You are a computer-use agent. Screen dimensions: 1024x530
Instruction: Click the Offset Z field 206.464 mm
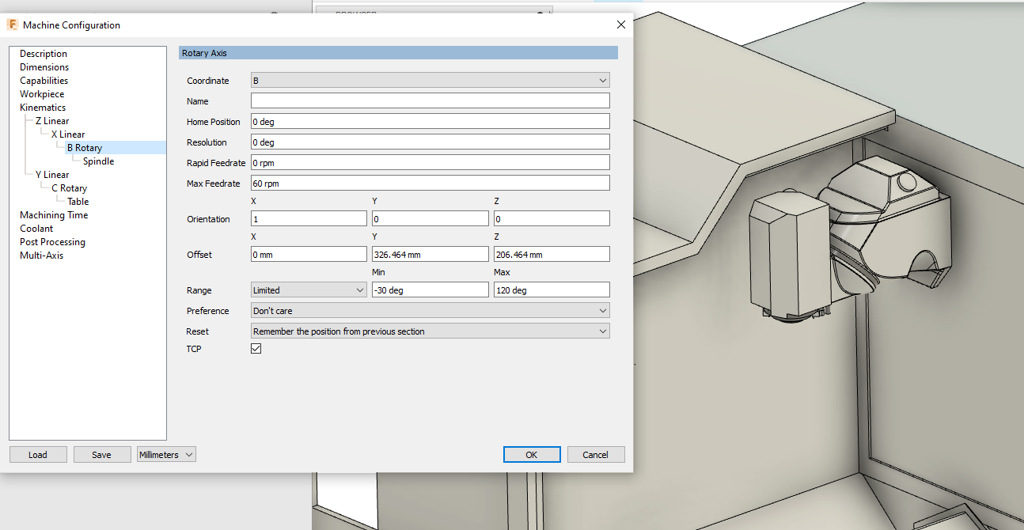(x=552, y=255)
